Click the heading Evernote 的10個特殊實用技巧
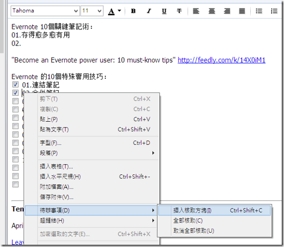This screenshot has width=284, height=247. [x=59, y=77]
